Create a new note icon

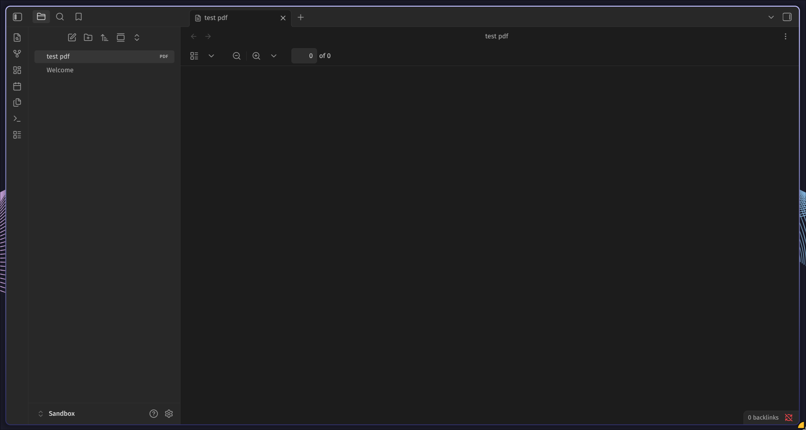72,37
